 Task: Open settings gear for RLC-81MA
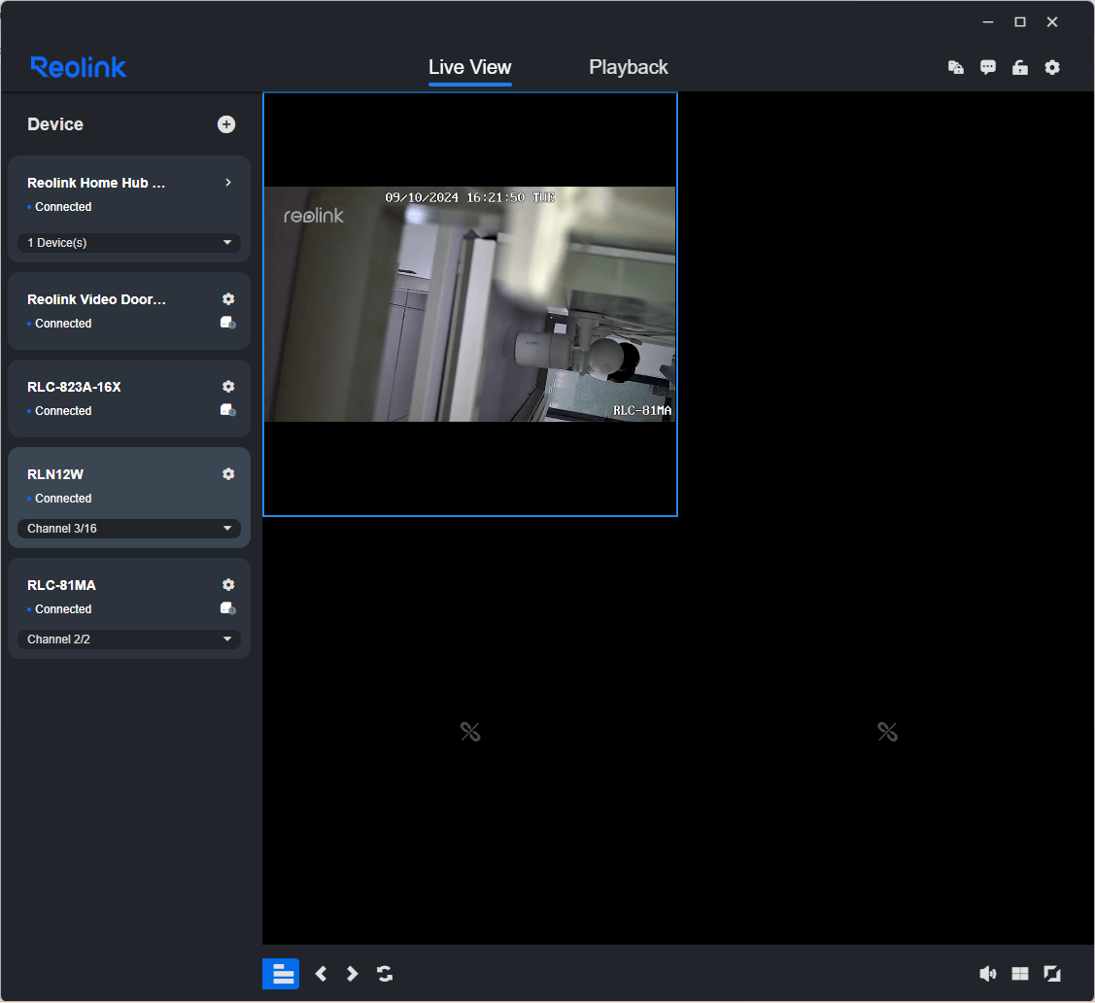[228, 585]
